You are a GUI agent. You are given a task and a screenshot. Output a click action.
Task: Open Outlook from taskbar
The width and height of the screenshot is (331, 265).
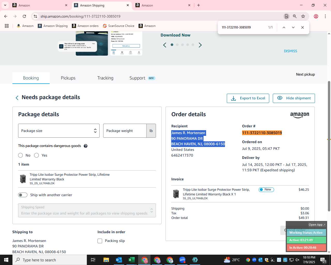119,260
